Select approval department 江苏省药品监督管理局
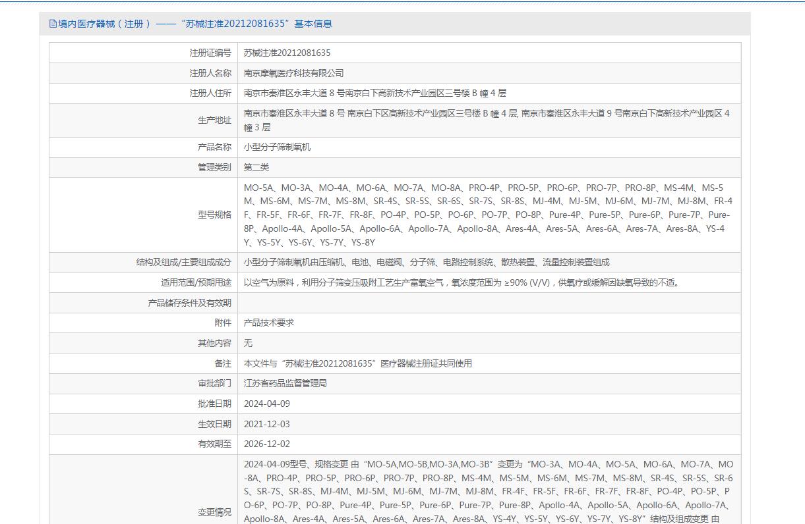Screen dimensions: 805x524 coord(285,383)
